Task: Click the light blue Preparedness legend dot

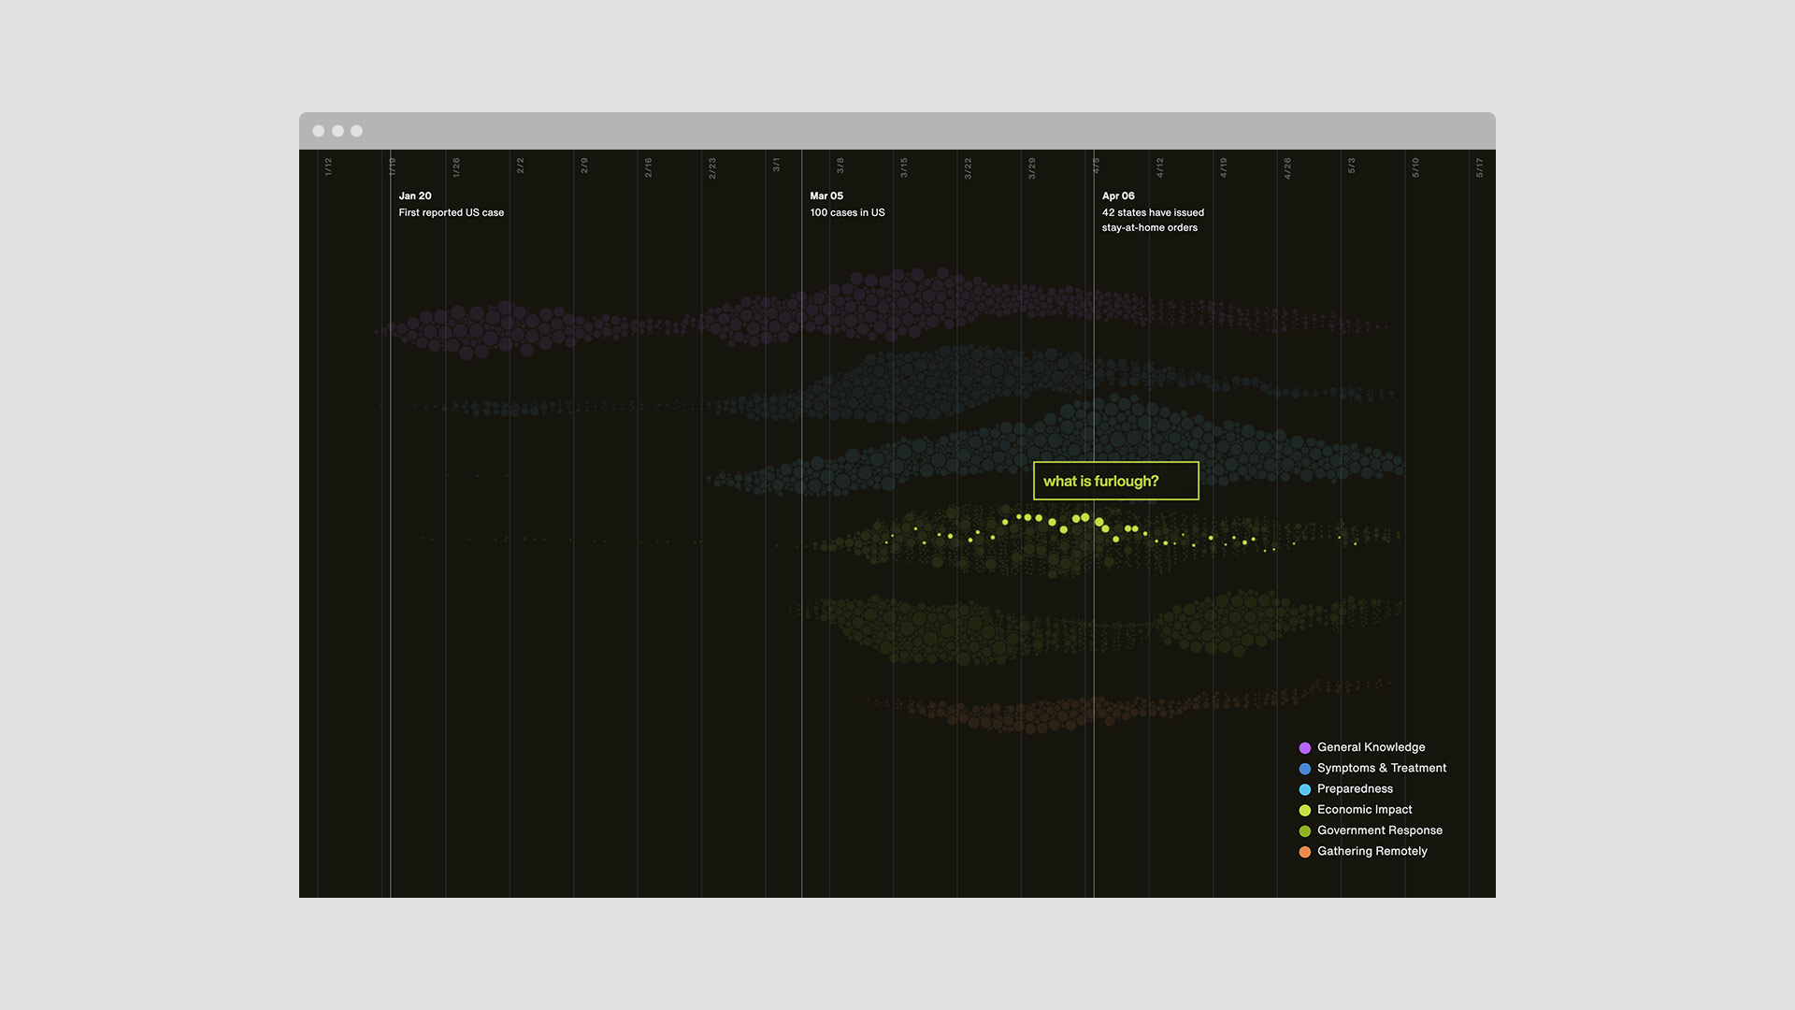Action: click(x=1305, y=789)
